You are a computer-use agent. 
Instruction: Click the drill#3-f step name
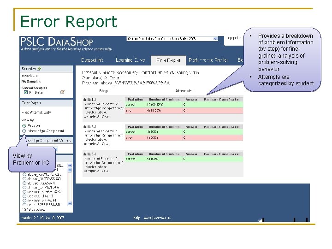point(89,154)
